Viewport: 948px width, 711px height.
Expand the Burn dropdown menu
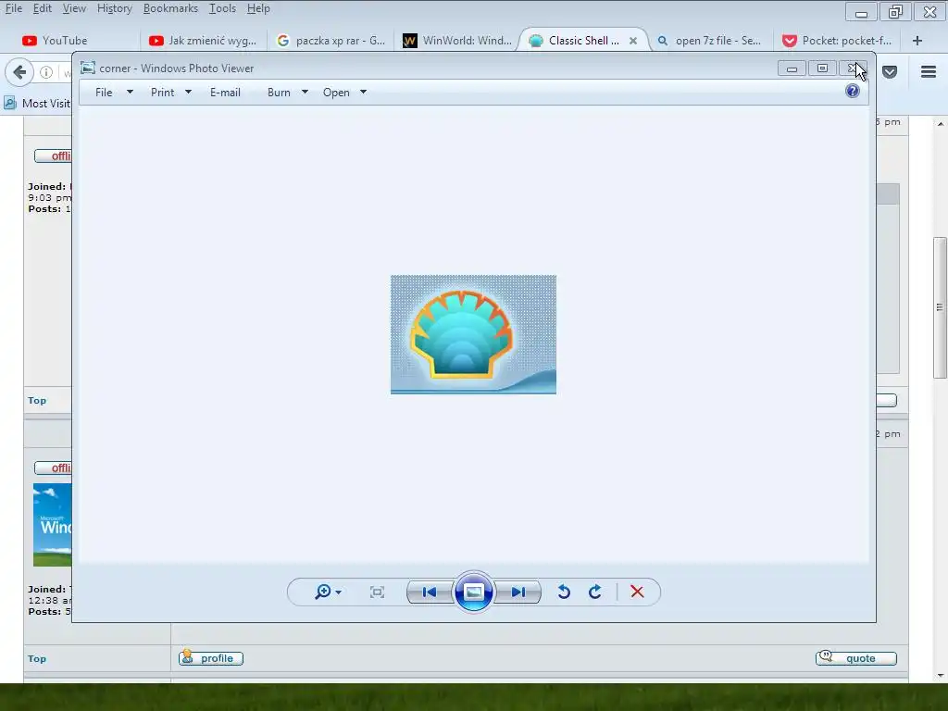(x=305, y=93)
